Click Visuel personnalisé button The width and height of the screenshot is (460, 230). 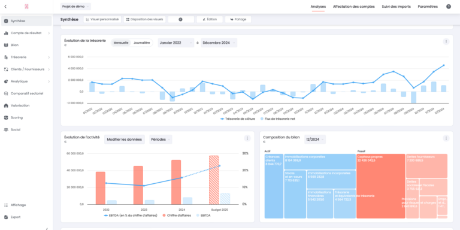[x=102, y=19]
